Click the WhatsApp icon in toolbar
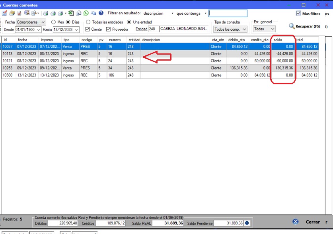333x234 pixels. pyautogui.click(x=86, y=13)
